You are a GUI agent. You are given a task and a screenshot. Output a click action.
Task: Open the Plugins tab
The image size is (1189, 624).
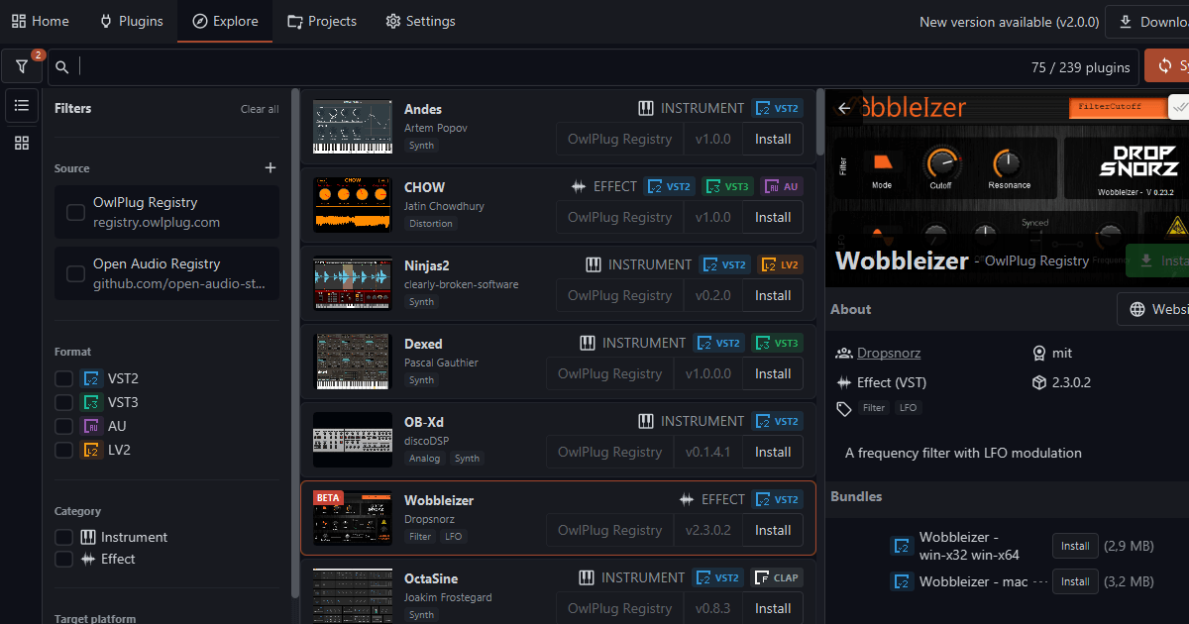(x=132, y=21)
